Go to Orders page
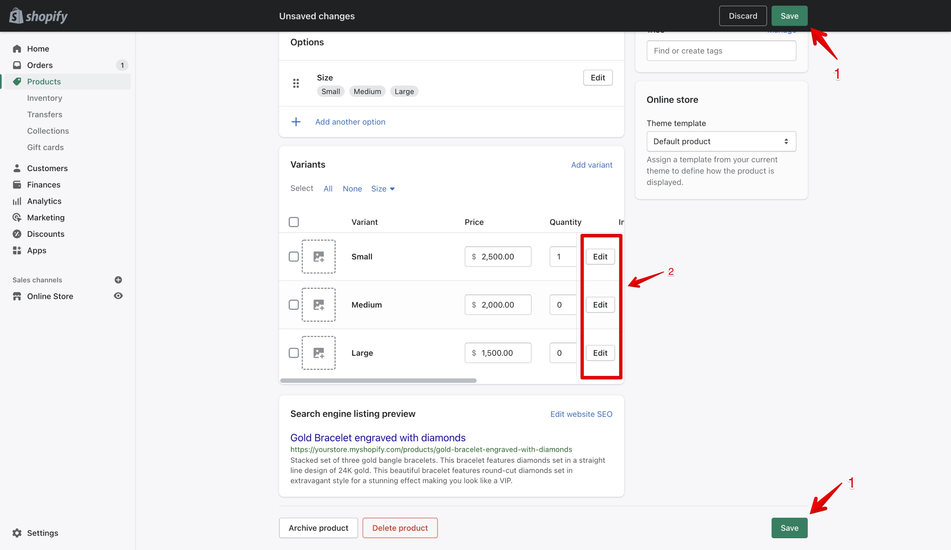This screenshot has width=951, height=550. [x=40, y=65]
